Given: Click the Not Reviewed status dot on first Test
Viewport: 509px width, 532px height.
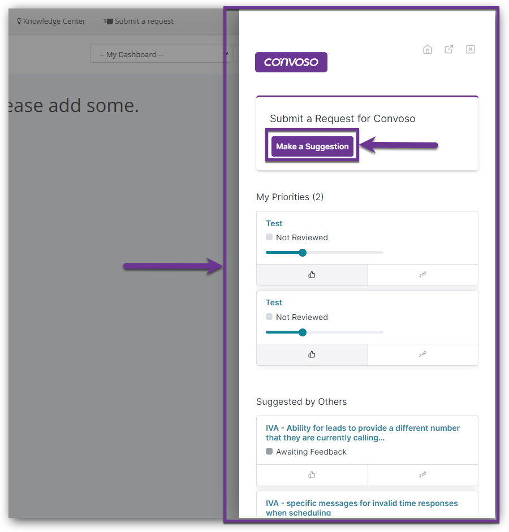Looking at the screenshot, I should coord(269,237).
